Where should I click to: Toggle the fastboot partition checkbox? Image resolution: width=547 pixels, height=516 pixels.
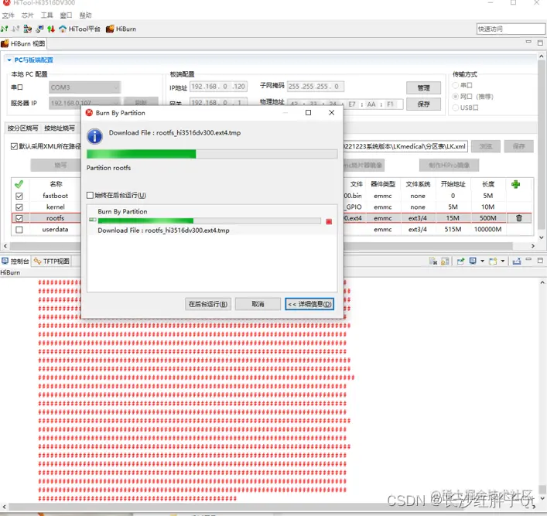(19, 196)
